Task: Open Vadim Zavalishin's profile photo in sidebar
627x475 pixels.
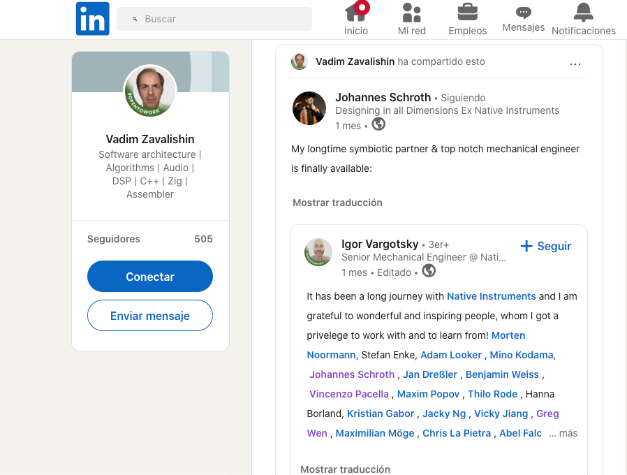Action: pyautogui.click(x=150, y=91)
